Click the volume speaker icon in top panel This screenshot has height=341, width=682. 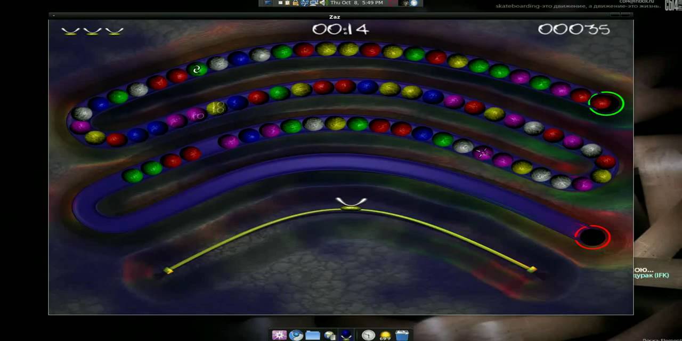pyautogui.click(x=323, y=3)
